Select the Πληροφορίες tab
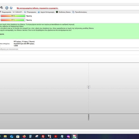Viewport: 139px width, 139px height. pyautogui.click(x=30, y=12)
